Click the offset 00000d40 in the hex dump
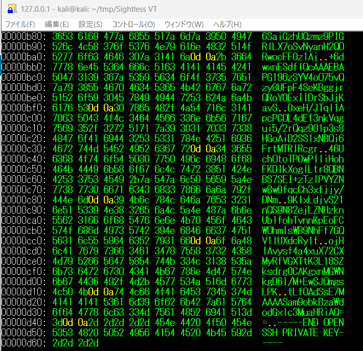This screenshot has width=363, height=351. 24,322
